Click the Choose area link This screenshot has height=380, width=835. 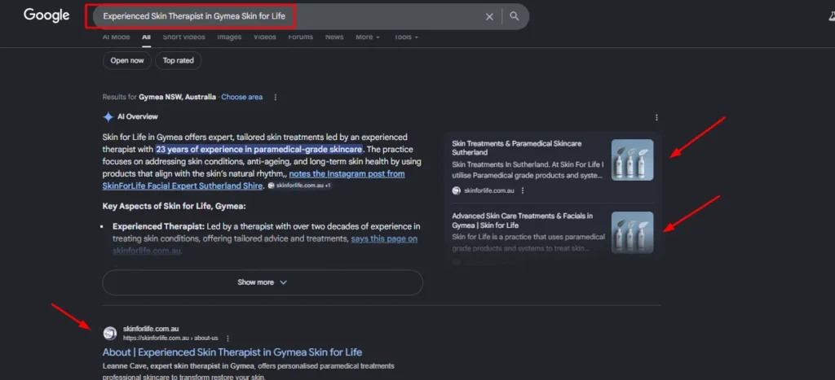[241, 97]
